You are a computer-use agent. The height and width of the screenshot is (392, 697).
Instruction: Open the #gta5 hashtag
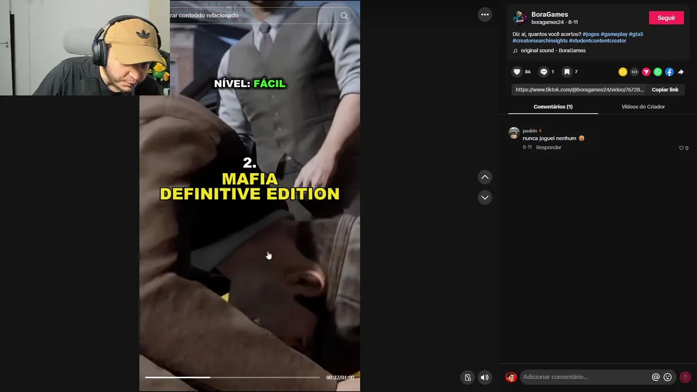pos(636,34)
